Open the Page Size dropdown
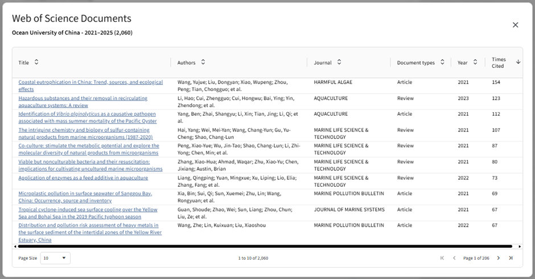The image size is (535, 279). (55, 258)
